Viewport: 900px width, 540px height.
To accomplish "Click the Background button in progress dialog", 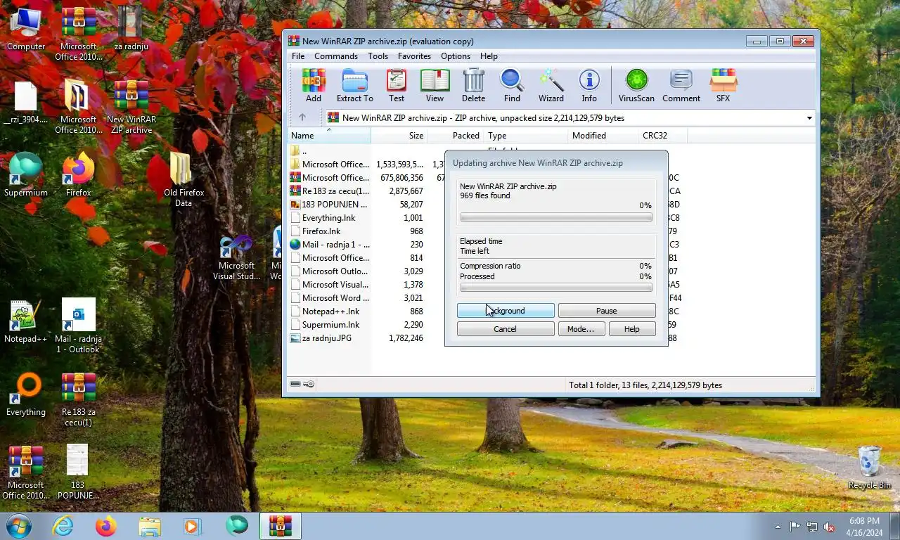I will click(x=506, y=311).
